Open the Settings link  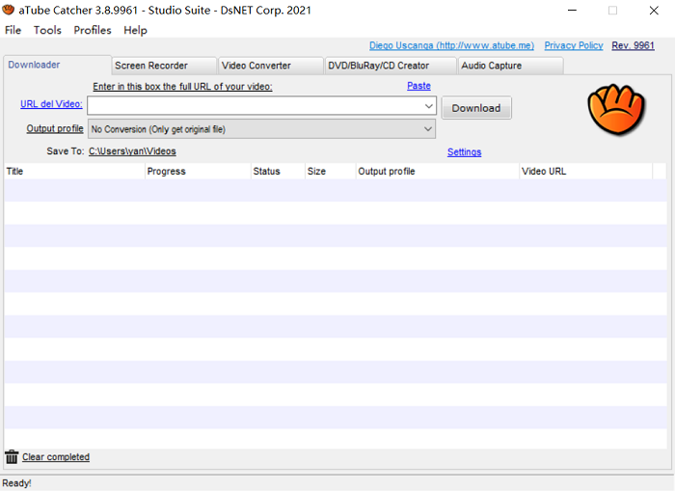[464, 152]
